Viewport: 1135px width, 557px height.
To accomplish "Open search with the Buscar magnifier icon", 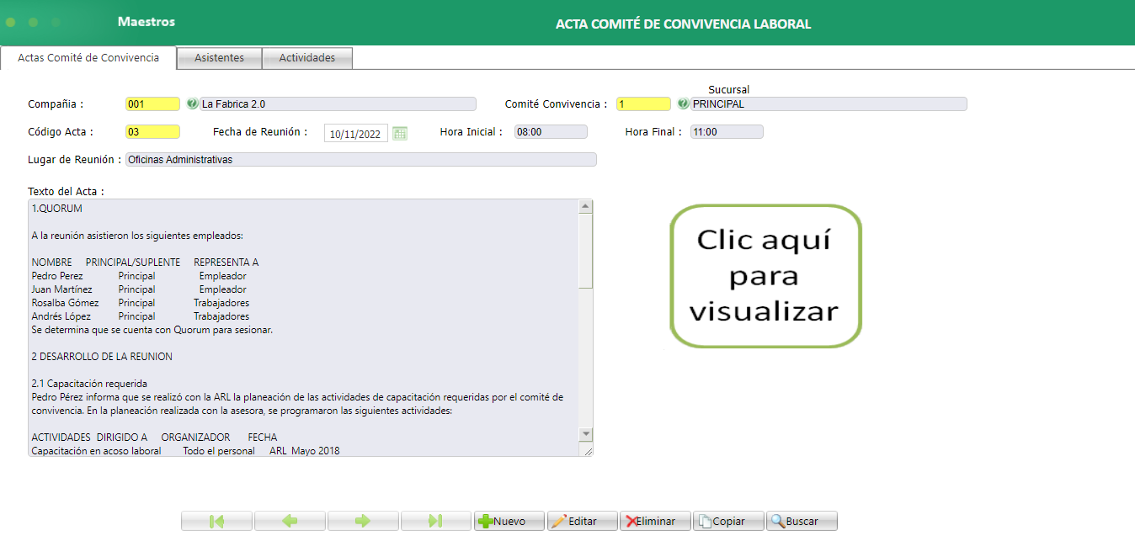I will click(x=779, y=520).
